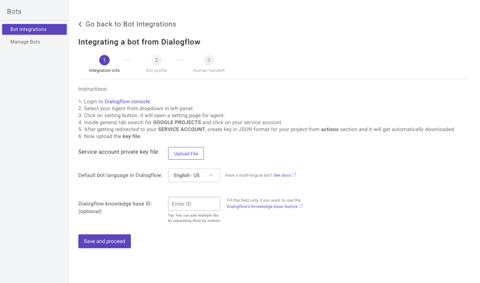
Task: Click Dialogflow knowledge base ID label
Action: pos(115,207)
